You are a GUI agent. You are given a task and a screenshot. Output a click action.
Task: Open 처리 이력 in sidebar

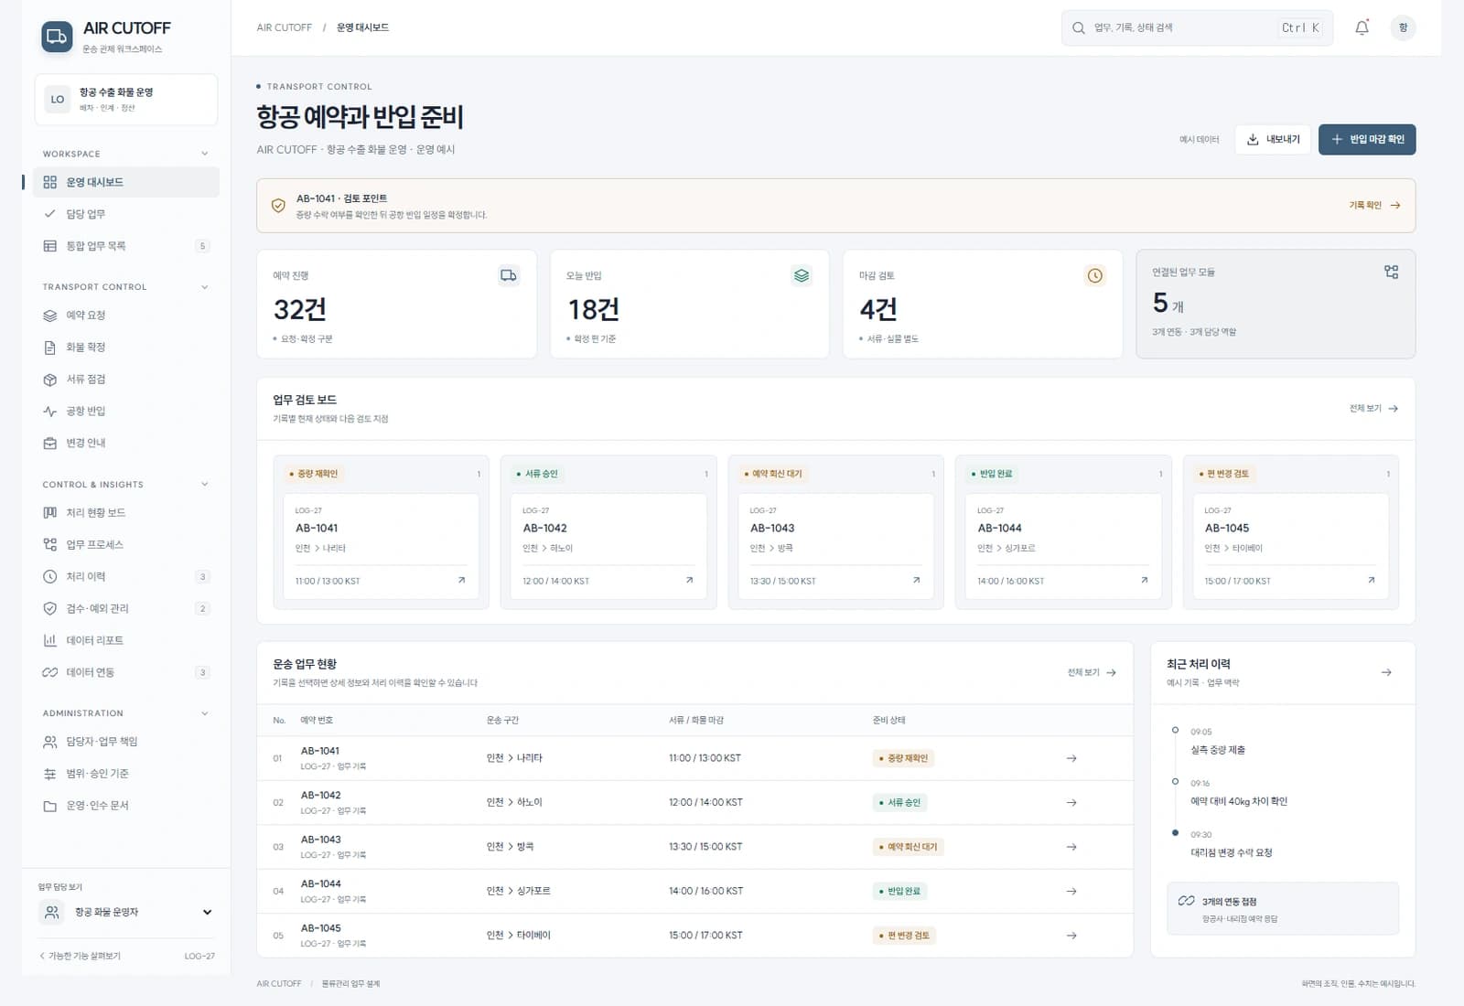(126, 577)
